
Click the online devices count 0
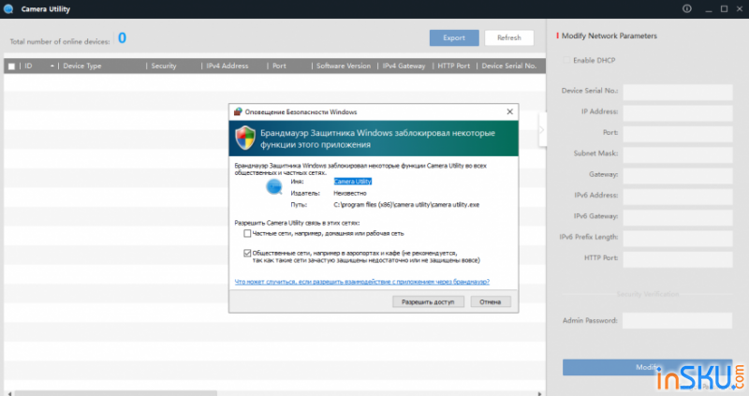[123, 37]
